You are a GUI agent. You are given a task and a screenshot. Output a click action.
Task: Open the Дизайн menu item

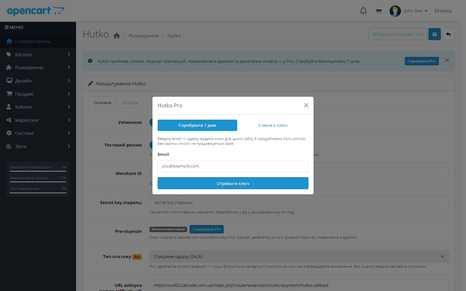[38, 81]
